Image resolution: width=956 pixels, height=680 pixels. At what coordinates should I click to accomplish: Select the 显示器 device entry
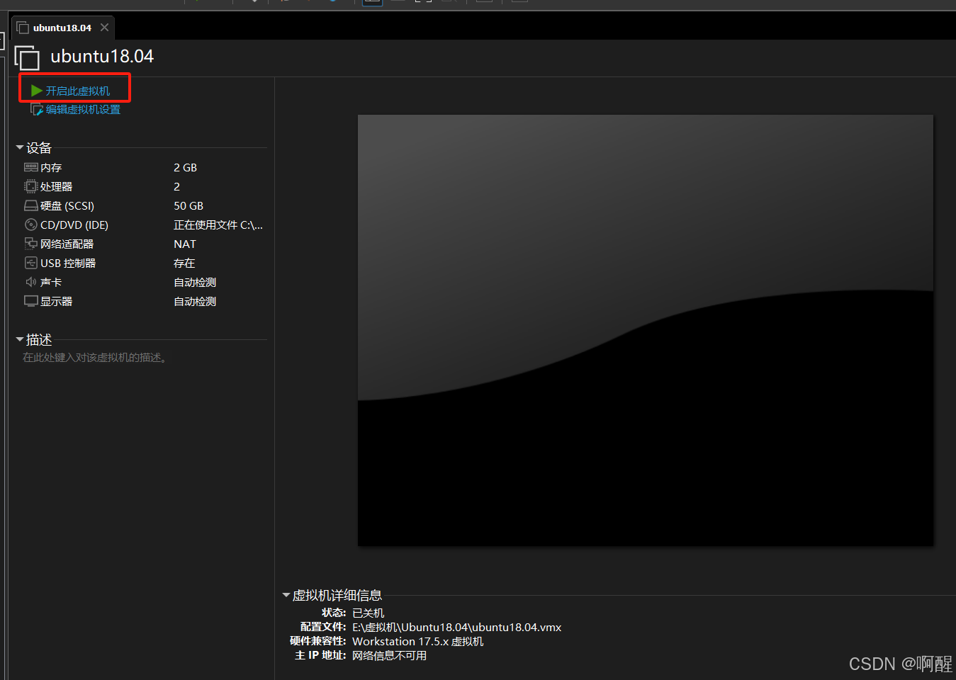click(x=56, y=302)
